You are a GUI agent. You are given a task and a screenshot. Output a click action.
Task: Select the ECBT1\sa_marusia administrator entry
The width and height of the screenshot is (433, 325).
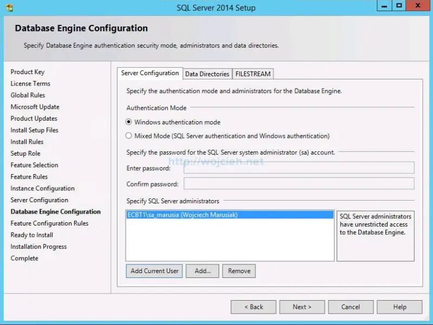pos(229,215)
